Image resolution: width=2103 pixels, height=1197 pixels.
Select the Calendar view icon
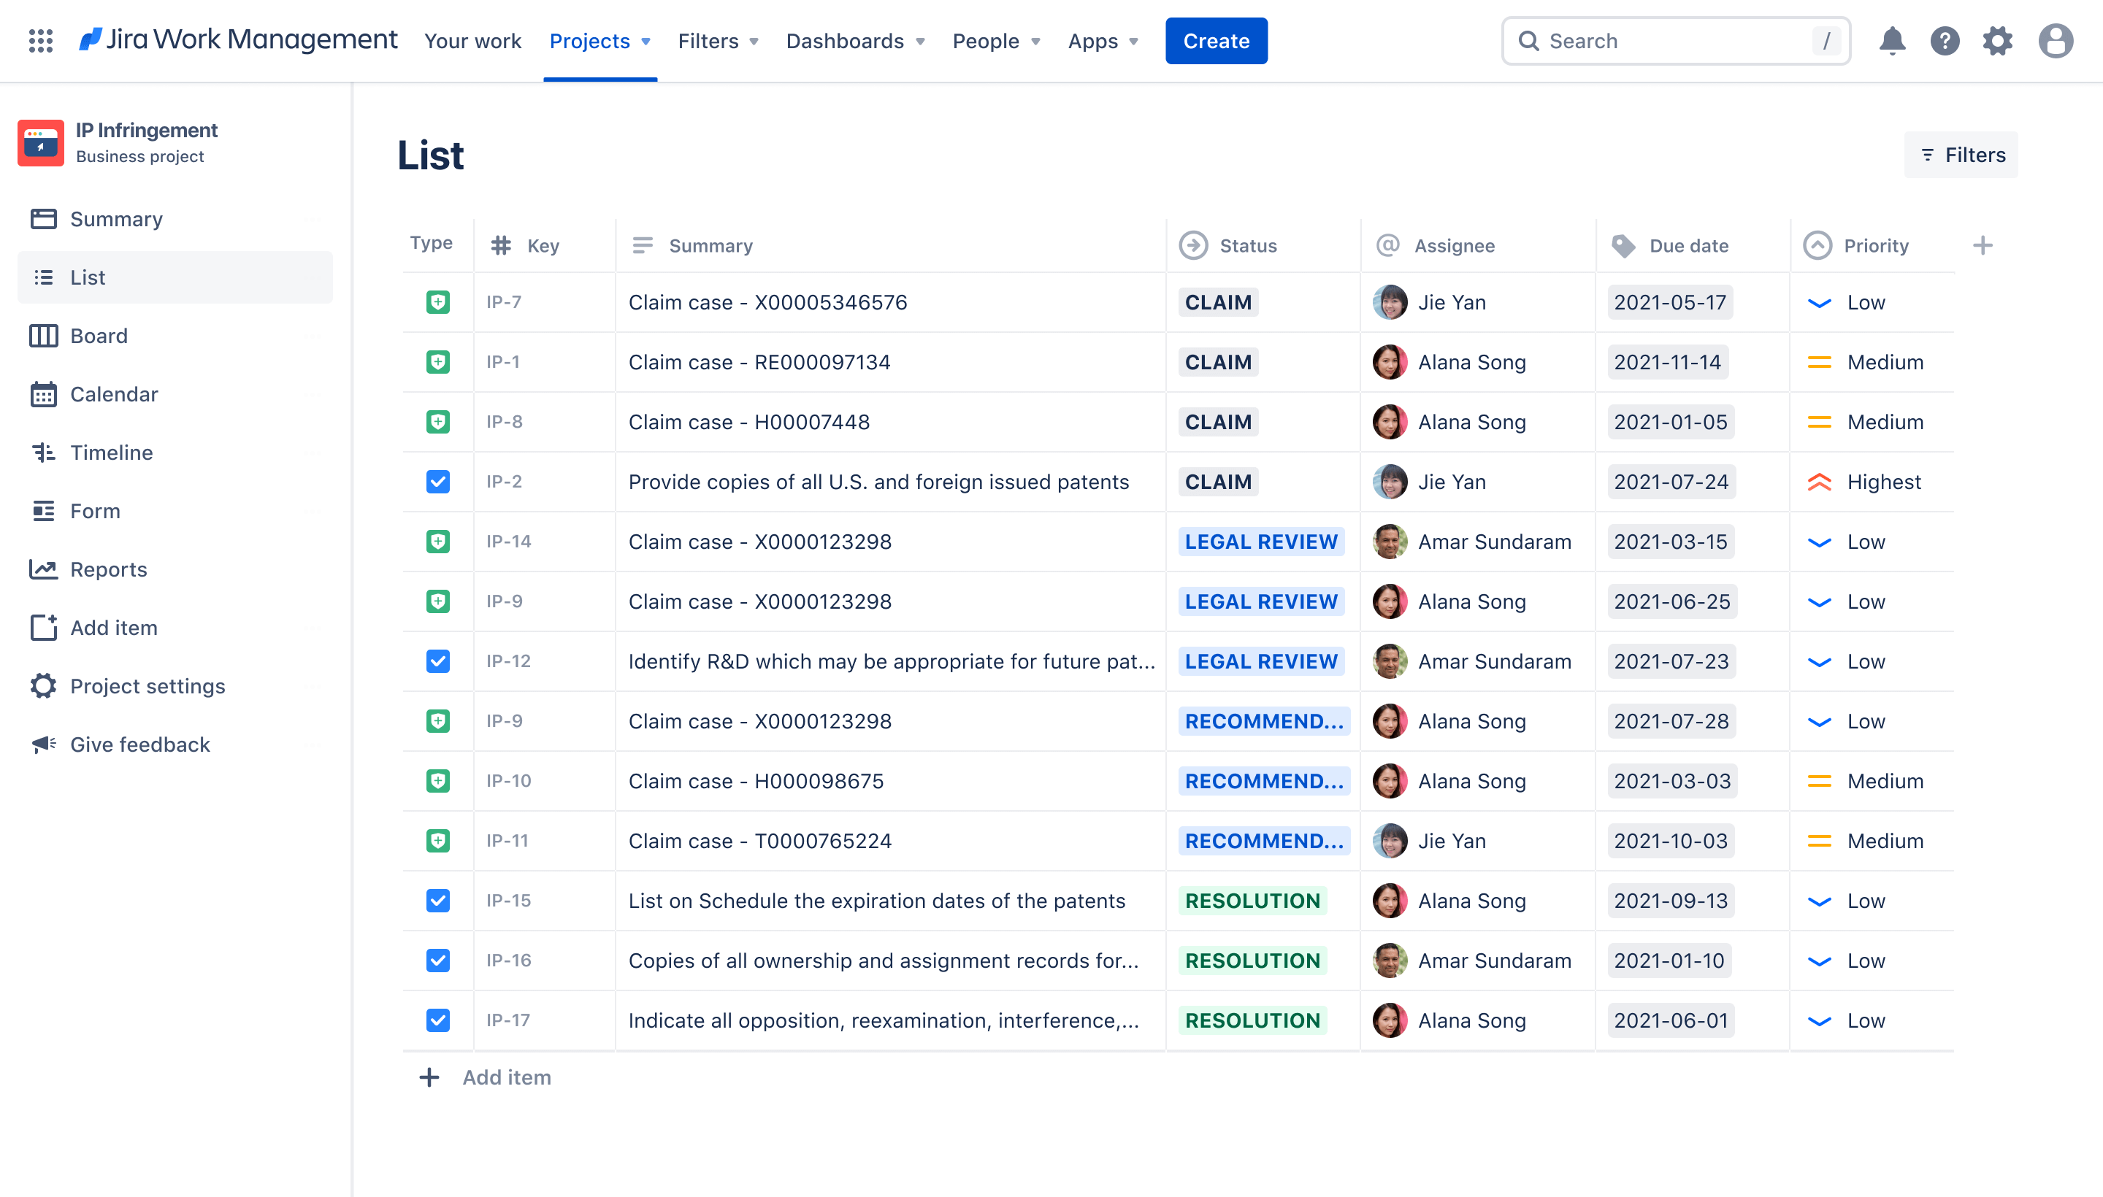pos(43,393)
